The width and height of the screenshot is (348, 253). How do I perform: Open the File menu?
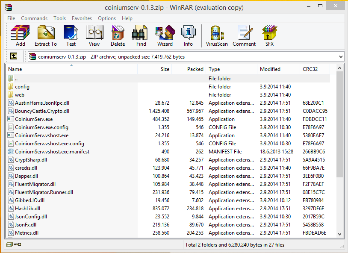(11, 18)
